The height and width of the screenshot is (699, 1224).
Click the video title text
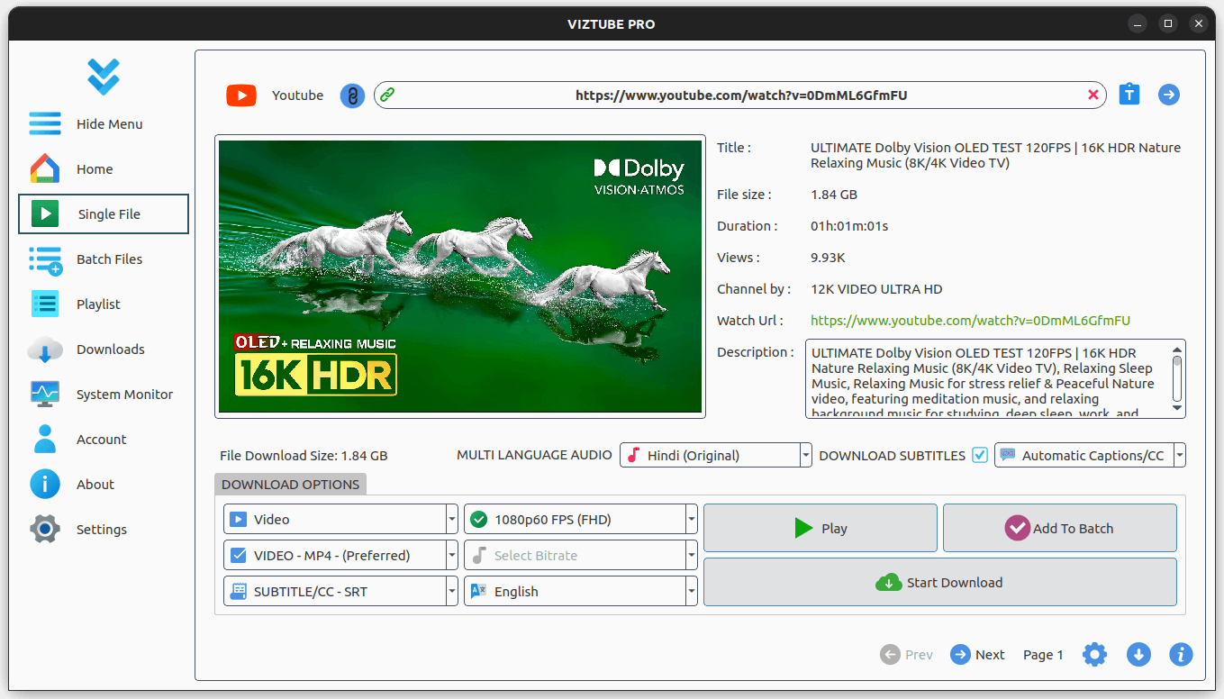(x=995, y=155)
